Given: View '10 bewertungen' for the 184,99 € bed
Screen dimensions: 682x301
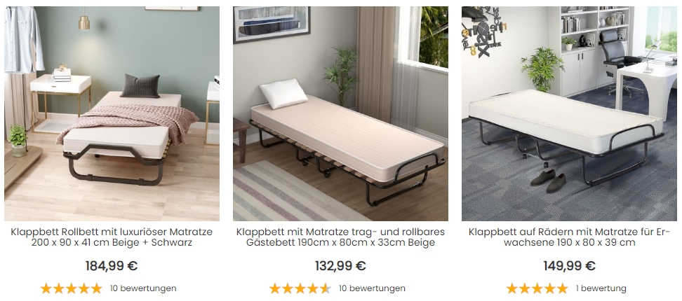Looking at the screenshot, I should click(x=143, y=288).
